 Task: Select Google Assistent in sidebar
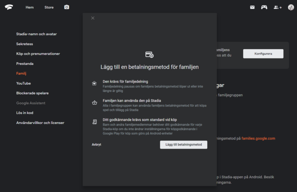[x=30, y=103]
